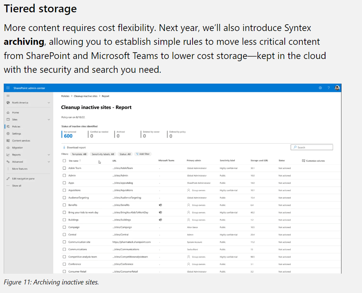Sort by the Site name column
The width and height of the screenshot is (362, 293).
coord(75,161)
